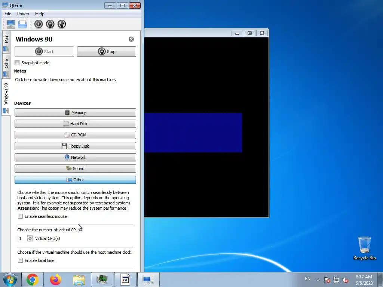Screen dimensions: 383x287
Task: Select the Windows 98 side tab
Action: pyautogui.click(x=6, y=98)
